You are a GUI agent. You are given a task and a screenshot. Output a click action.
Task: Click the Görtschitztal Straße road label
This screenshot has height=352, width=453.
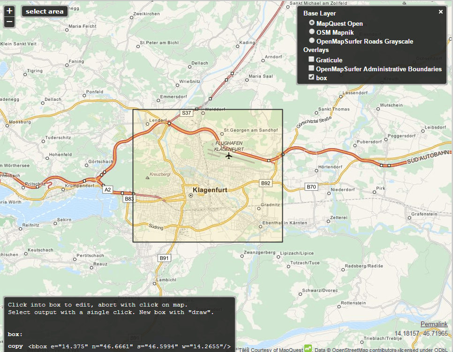(314, 122)
